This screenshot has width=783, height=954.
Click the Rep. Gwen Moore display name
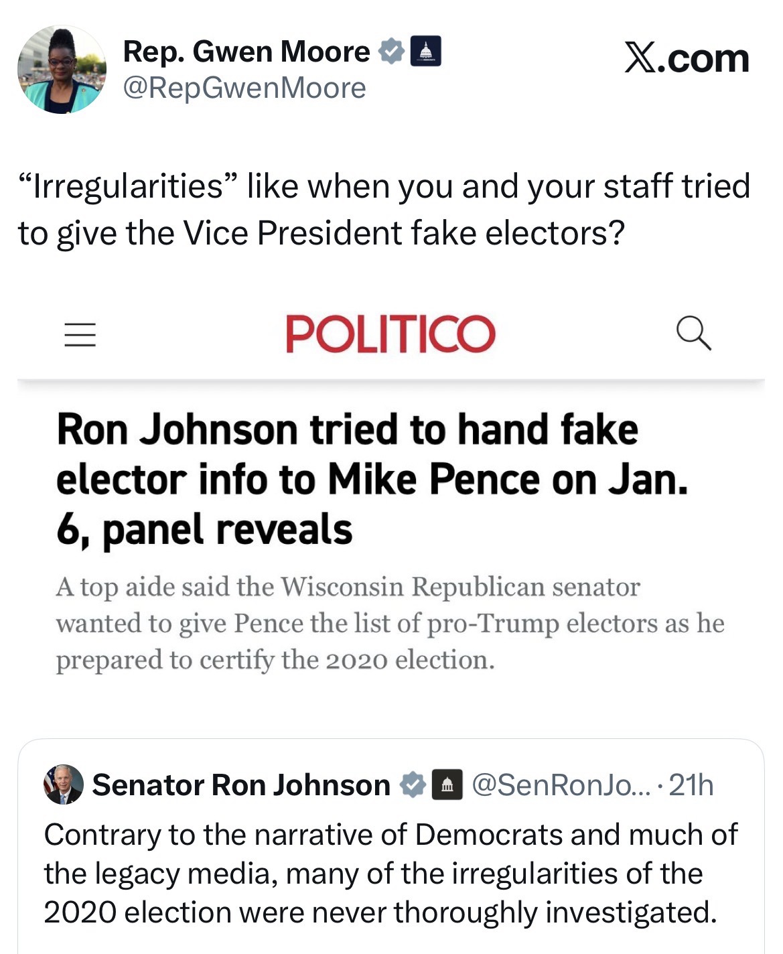pos(246,52)
